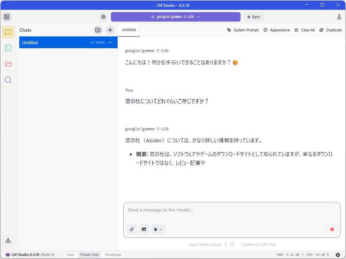This screenshot has width=346, height=259.
Task: Open the Developer terminal panel
Action: pos(8,48)
